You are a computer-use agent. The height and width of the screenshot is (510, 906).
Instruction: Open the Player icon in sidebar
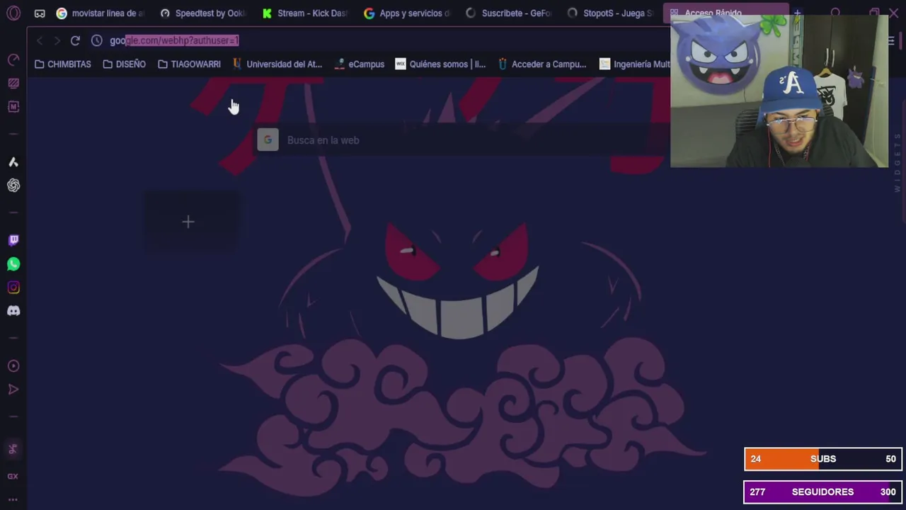(13, 366)
